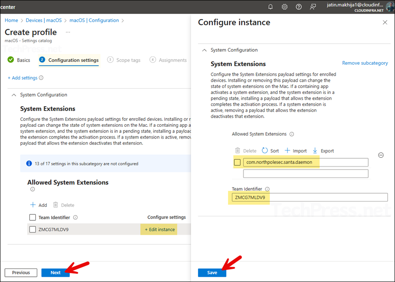This screenshot has height=282, width=395.
Task: Close the Configure instance panel
Action: tap(385, 22)
